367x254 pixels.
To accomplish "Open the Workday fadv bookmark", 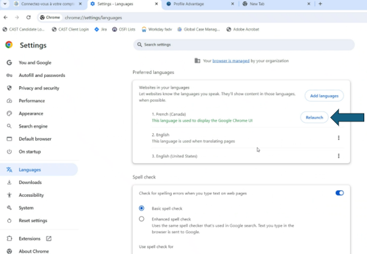I will coord(157,29).
